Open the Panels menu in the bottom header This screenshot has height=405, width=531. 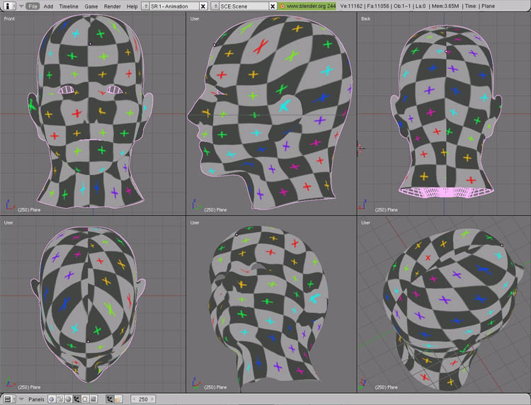[36, 399]
